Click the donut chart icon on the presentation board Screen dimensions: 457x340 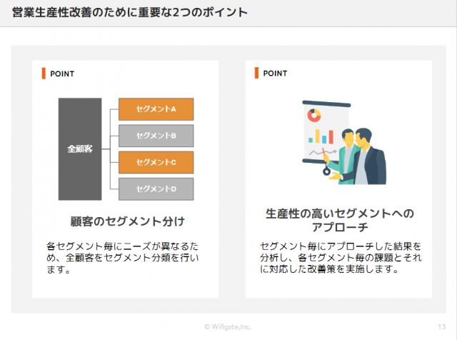pos(314,116)
